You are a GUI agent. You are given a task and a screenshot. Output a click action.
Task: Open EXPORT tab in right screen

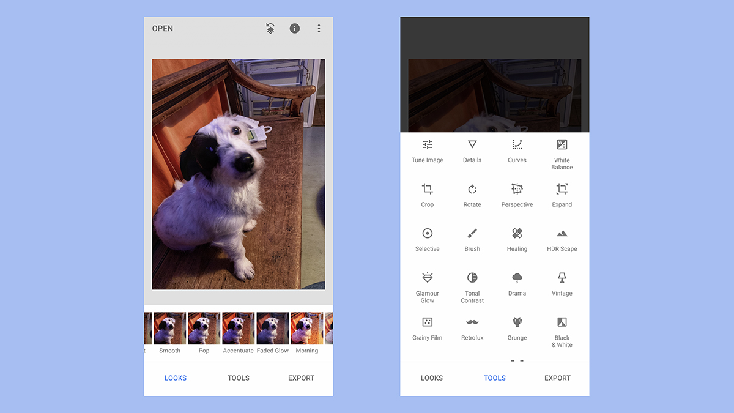[x=558, y=378]
